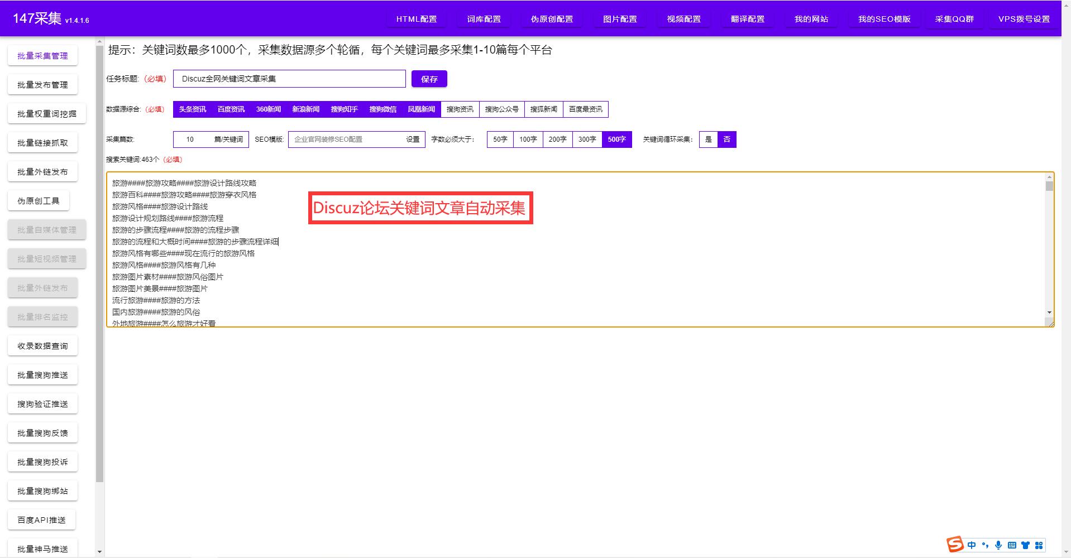Enable the 搜狐新闻 data source
The height and width of the screenshot is (558, 1071).
(x=544, y=109)
